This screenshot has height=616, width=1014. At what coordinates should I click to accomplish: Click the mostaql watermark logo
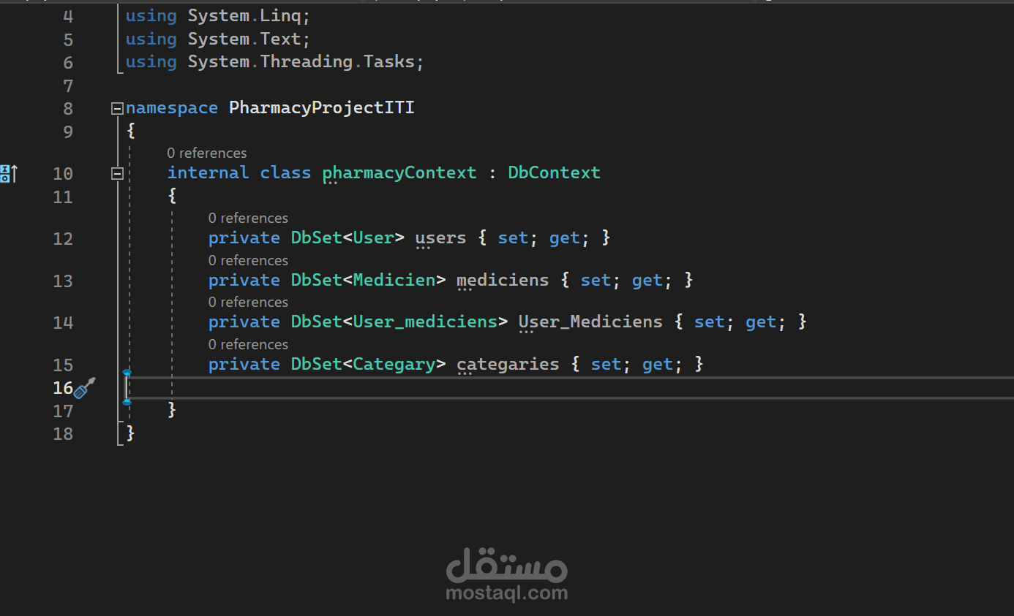point(506,577)
